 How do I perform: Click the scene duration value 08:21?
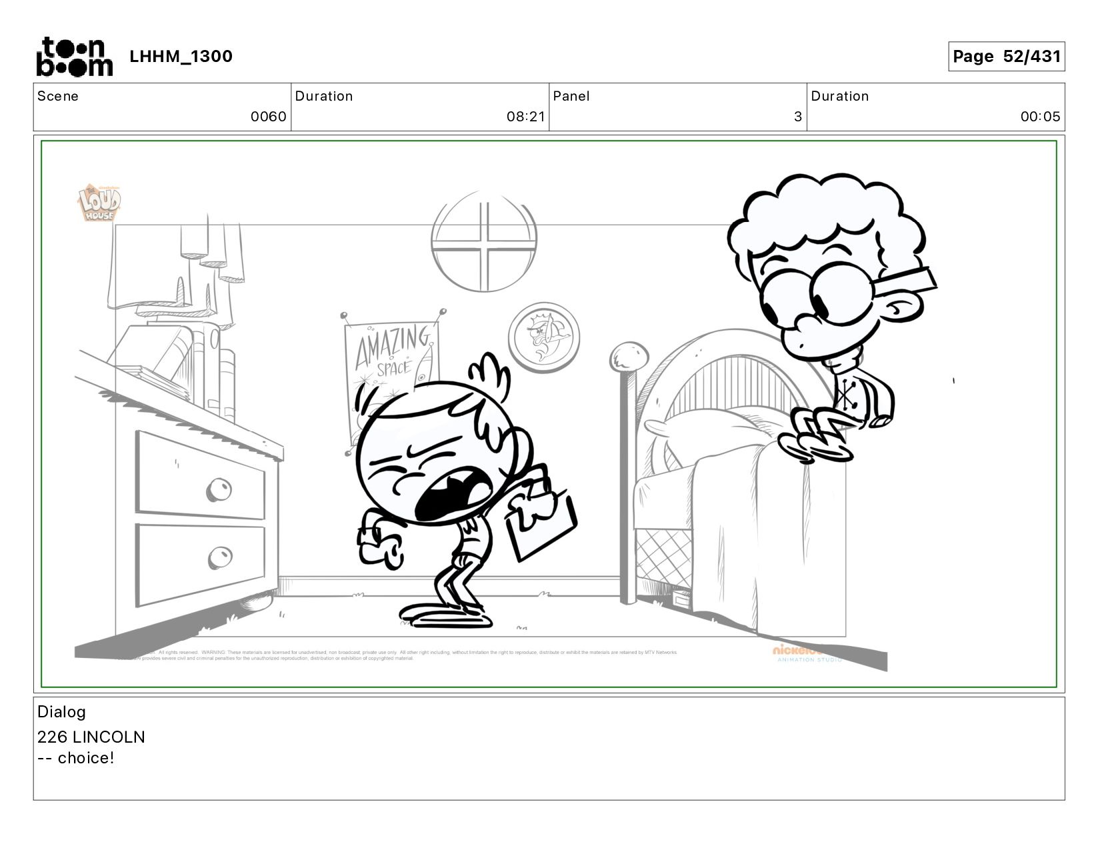pos(525,117)
